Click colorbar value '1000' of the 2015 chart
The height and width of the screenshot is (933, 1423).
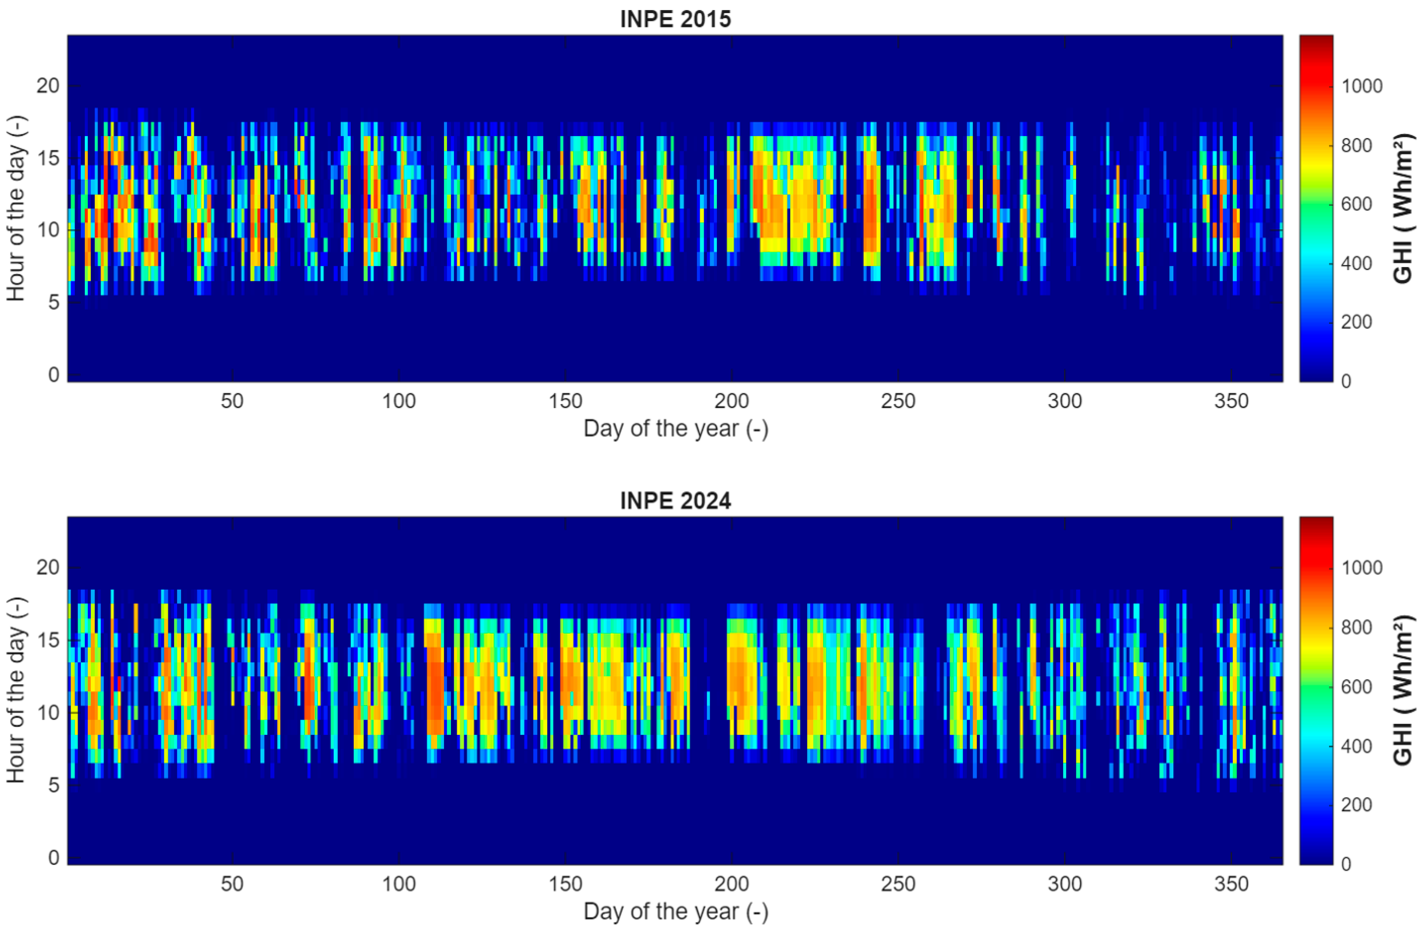click(1362, 87)
